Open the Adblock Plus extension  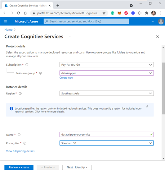(126, 13)
